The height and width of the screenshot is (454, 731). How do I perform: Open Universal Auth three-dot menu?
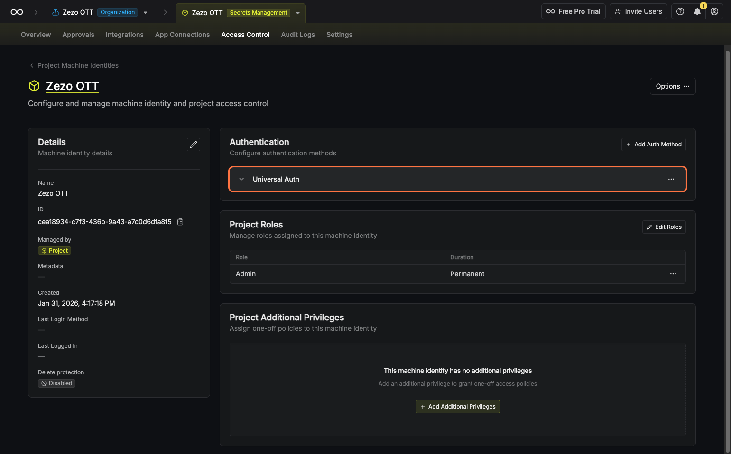click(x=671, y=179)
